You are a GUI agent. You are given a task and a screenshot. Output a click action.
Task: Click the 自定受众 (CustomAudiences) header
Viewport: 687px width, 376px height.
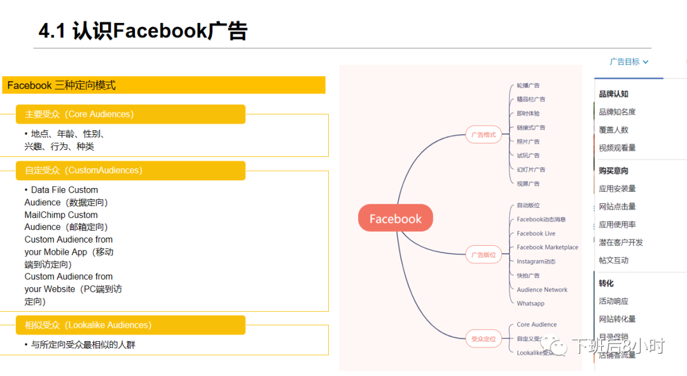130,170
